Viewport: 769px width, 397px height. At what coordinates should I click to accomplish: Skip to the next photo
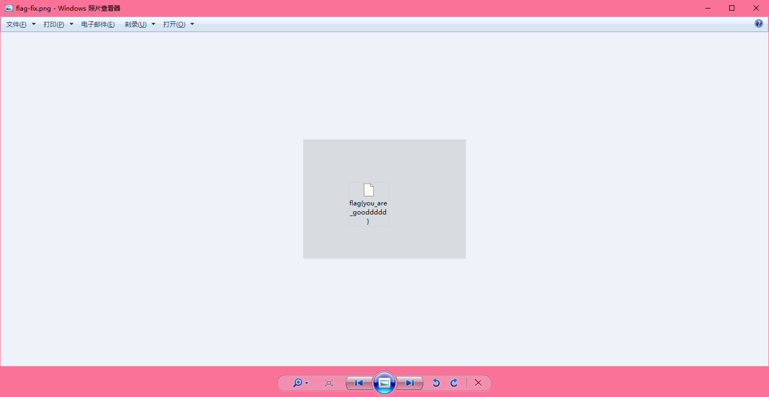click(x=409, y=383)
